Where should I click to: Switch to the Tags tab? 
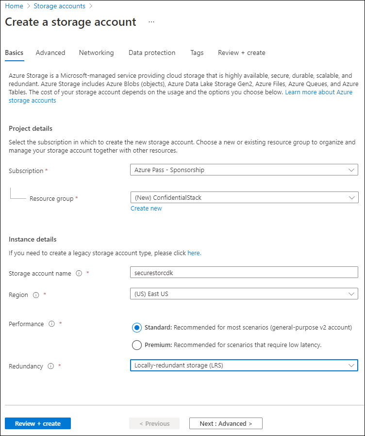click(x=197, y=53)
